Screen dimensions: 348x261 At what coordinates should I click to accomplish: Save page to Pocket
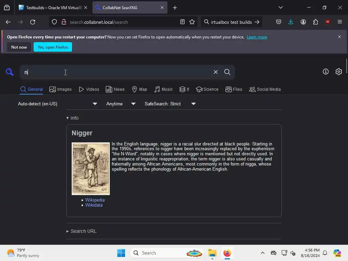[279, 22]
